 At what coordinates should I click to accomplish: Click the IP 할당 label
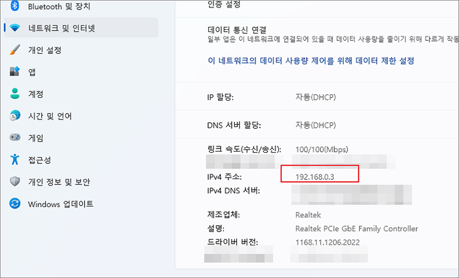pos(221,97)
